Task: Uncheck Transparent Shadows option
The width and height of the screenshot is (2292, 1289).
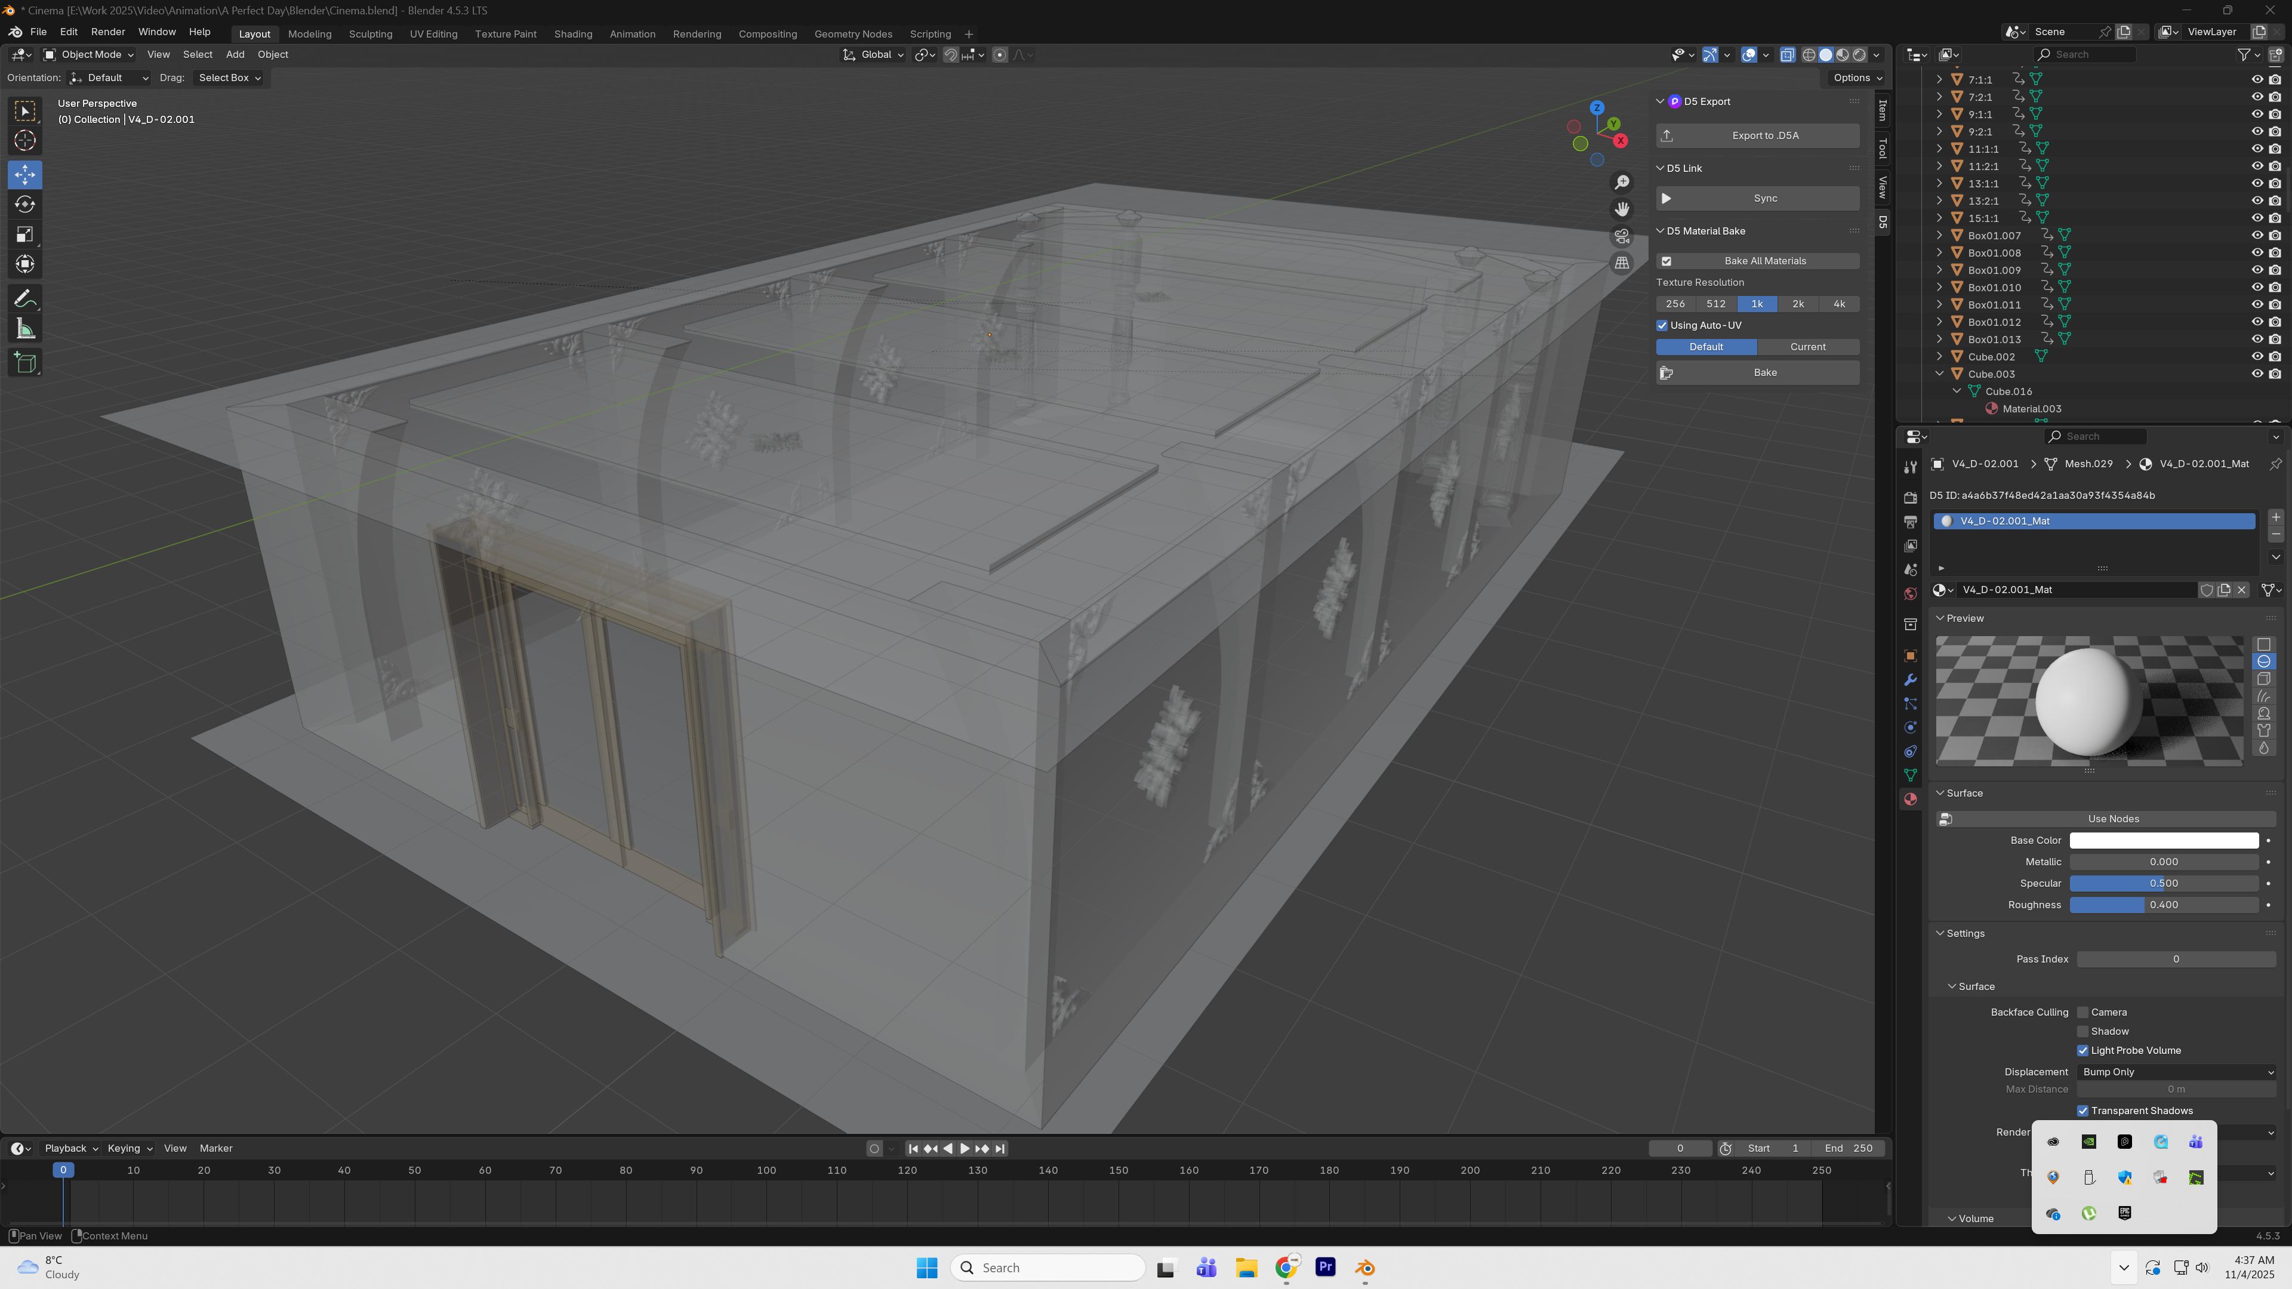Action: (x=2083, y=1111)
